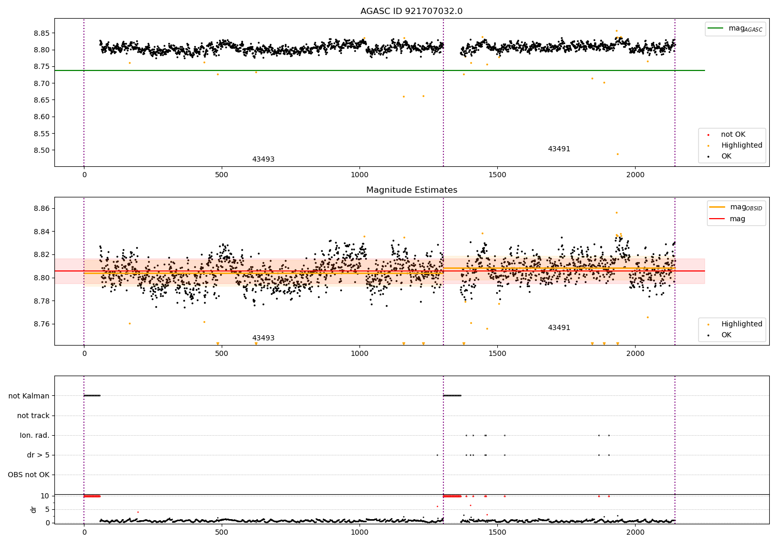Click the 5 tick on the dr axis
This screenshot has width=777, height=544.
(48, 510)
